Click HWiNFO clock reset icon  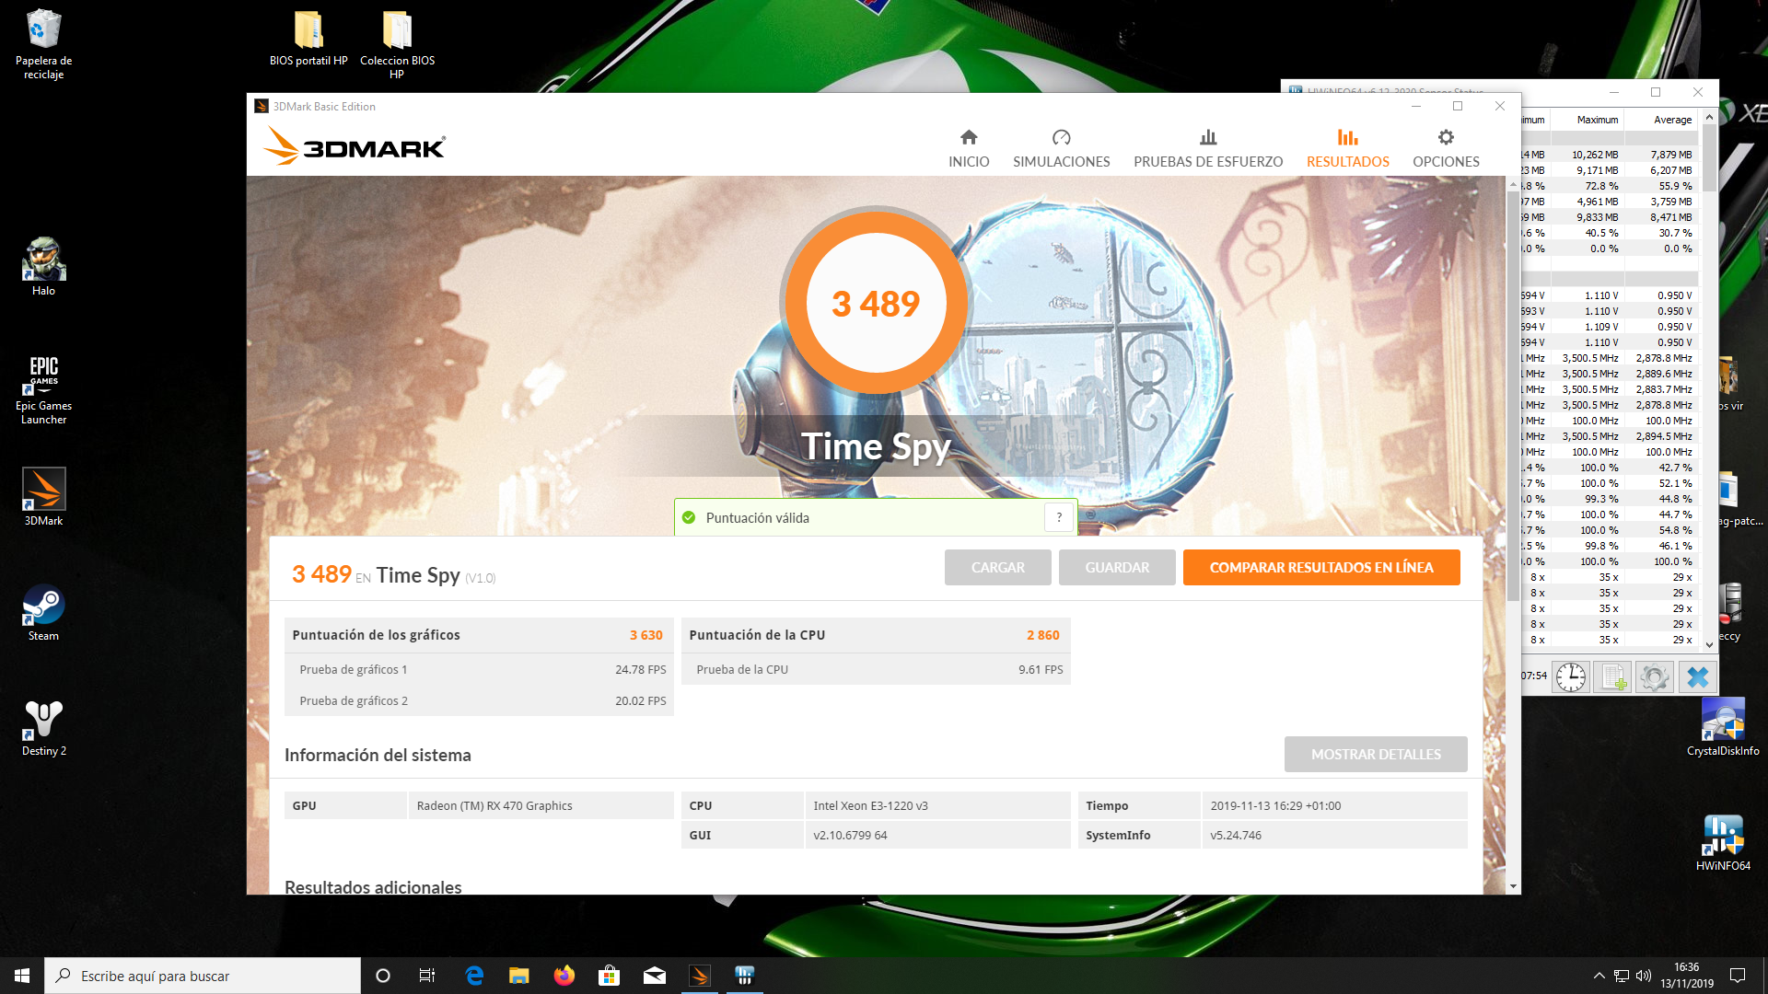1570,677
